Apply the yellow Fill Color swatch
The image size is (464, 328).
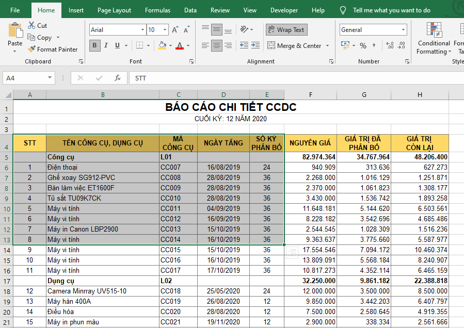(x=162, y=45)
